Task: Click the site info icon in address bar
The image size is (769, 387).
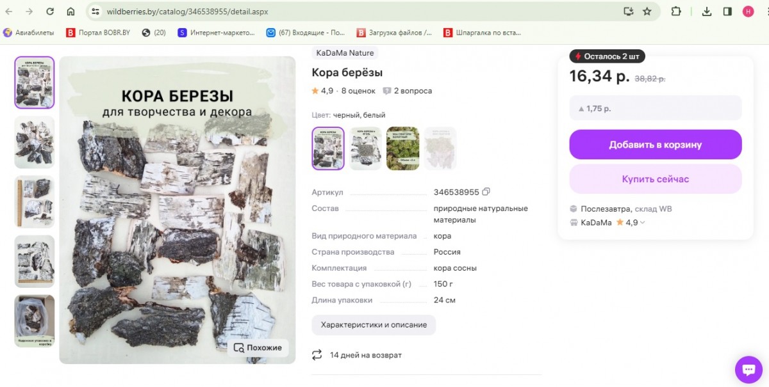Action: [x=95, y=12]
